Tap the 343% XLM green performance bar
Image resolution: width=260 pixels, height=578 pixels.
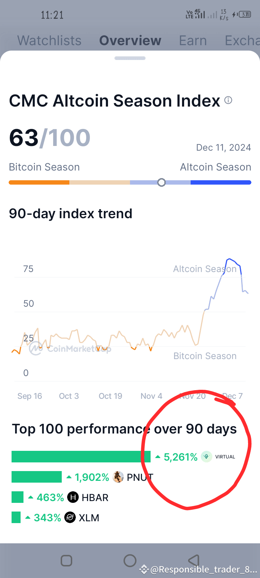pos(16,517)
